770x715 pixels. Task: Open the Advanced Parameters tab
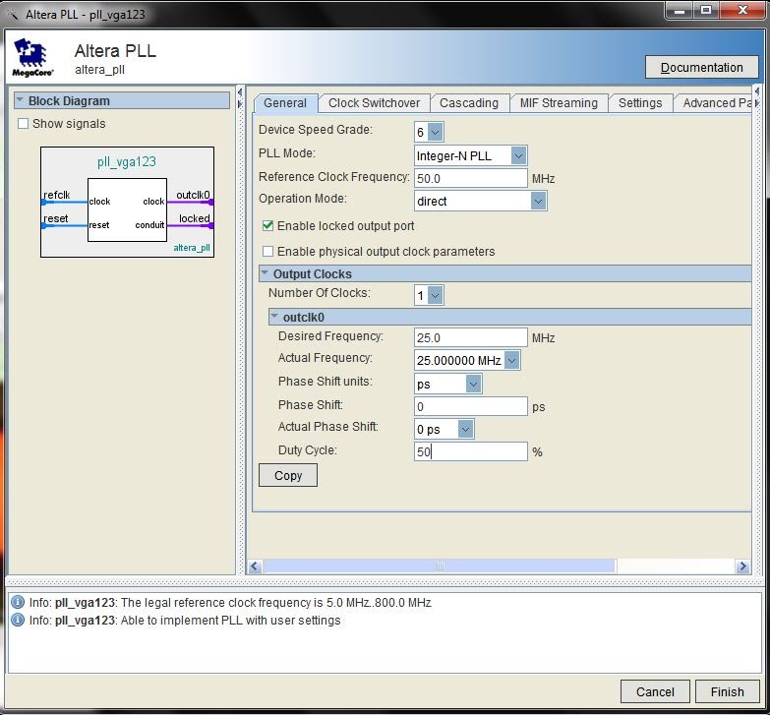coord(715,103)
